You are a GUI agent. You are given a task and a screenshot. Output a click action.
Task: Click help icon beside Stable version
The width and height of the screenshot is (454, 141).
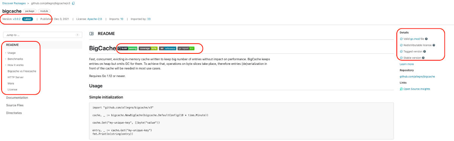423,58
